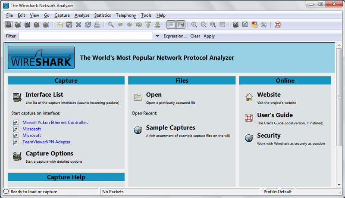
Task: Click the Display Filters toolbar icon
Action: (245, 25)
